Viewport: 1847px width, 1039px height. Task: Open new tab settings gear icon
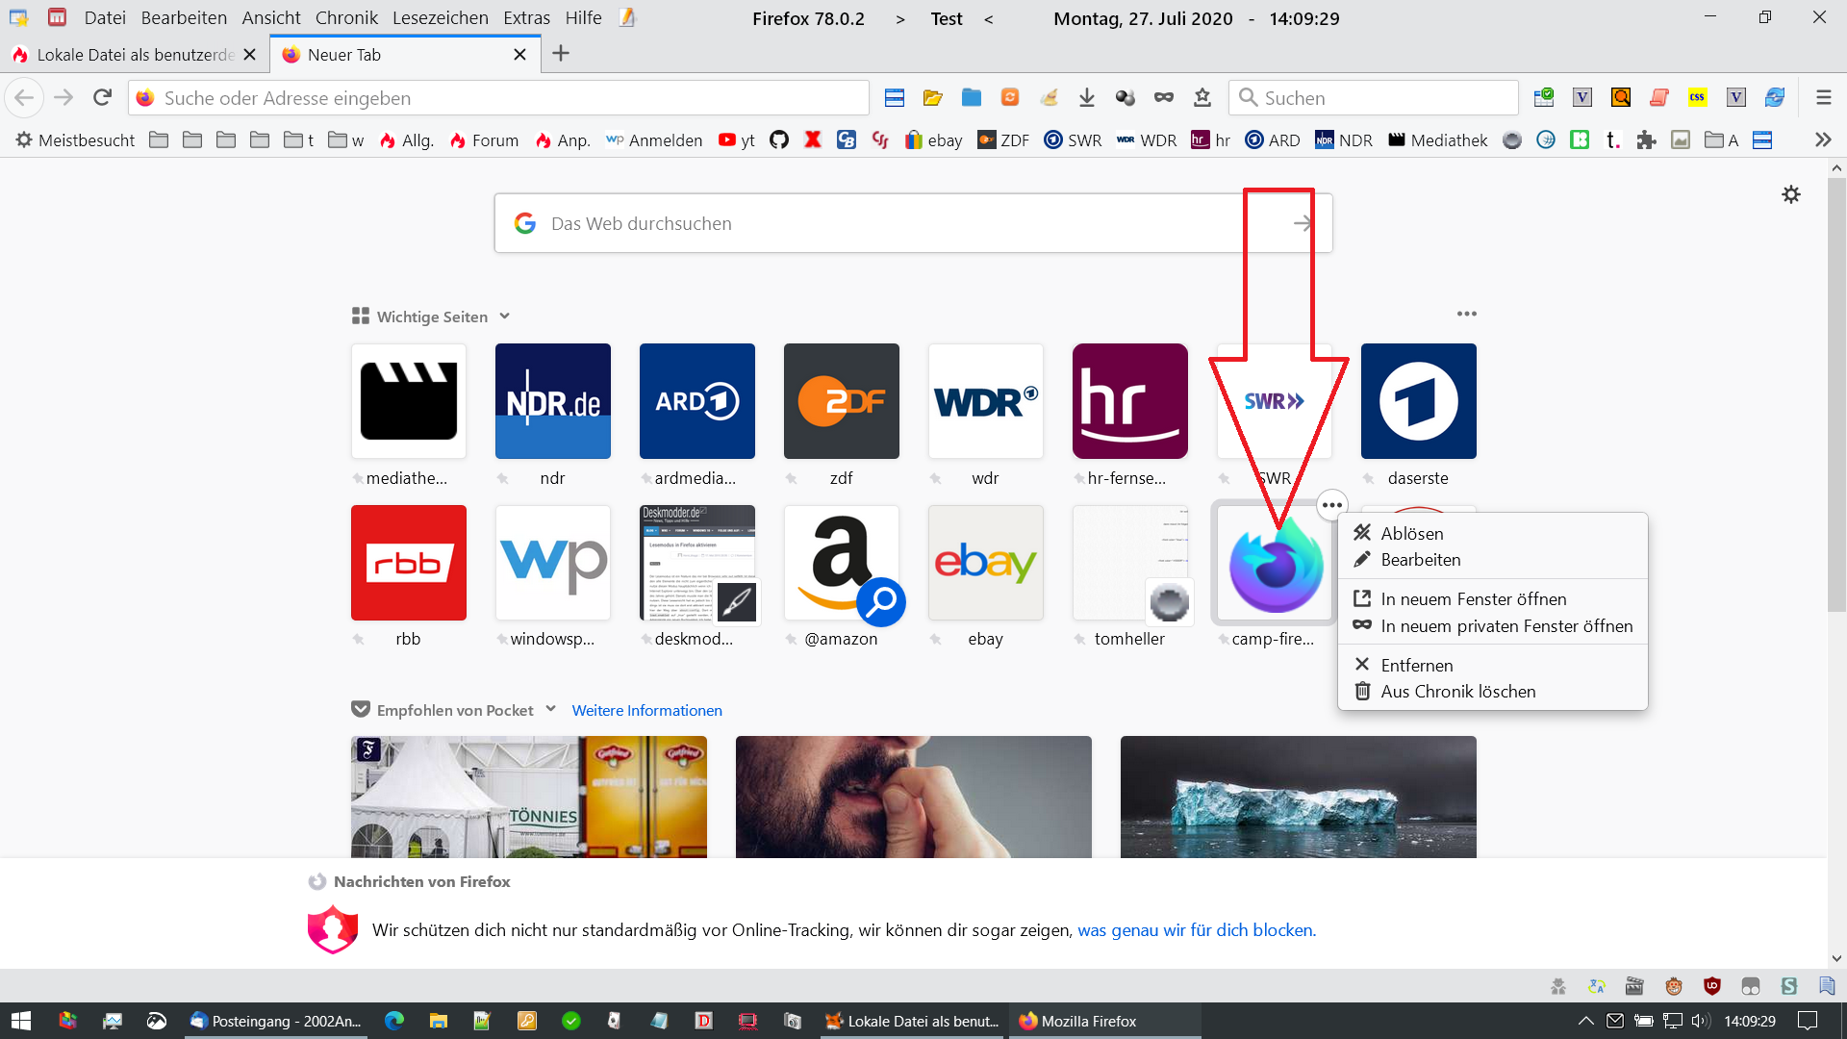[x=1790, y=194]
